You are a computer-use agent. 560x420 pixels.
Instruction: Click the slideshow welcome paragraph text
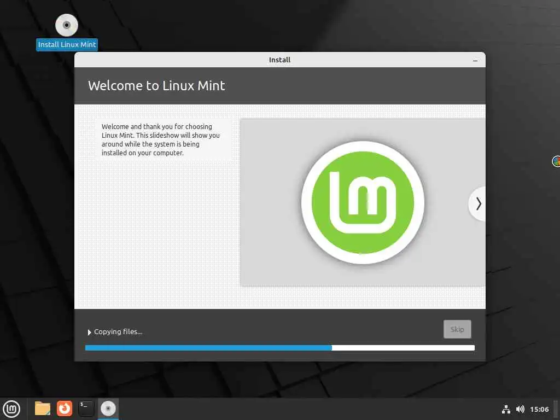point(161,139)
